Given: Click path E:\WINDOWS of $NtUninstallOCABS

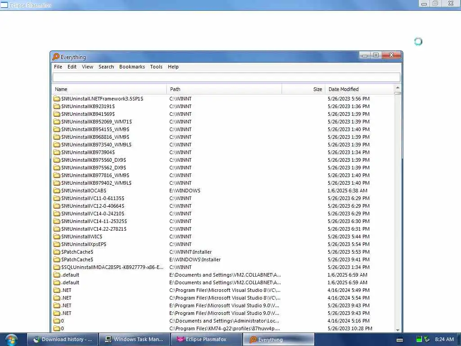Looking at the screenshot, I should pyautogui.click(x=185, y=191).
